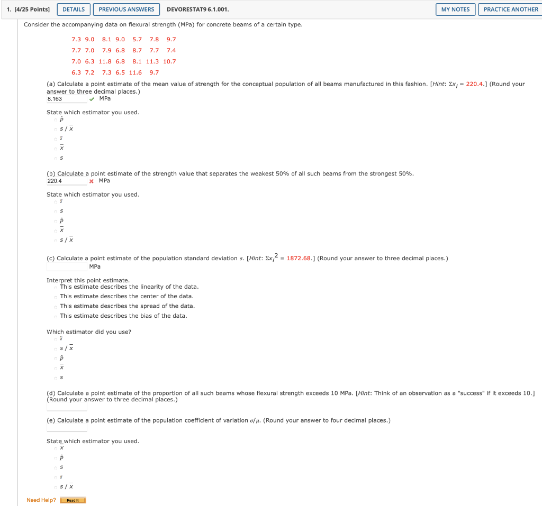Select the x̄ estimator in part (a)
This screenshot has width=542, height=506.
pyautogui.click(x=56, y=148)
